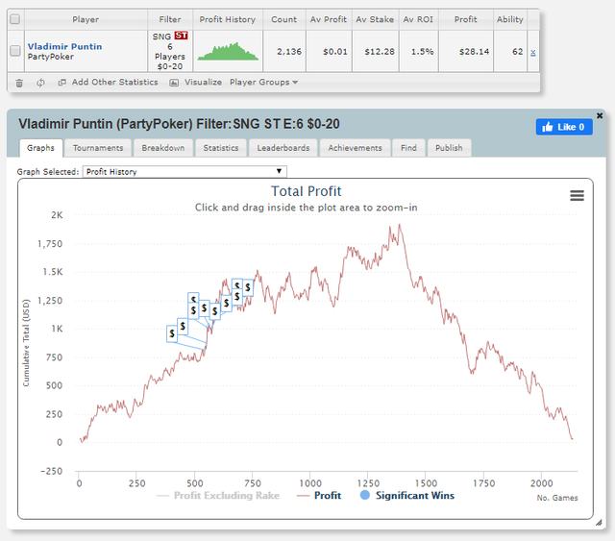Open the Player Groups dropdown
This screenshot has width=615, height=541.
[x=263, y=83]
